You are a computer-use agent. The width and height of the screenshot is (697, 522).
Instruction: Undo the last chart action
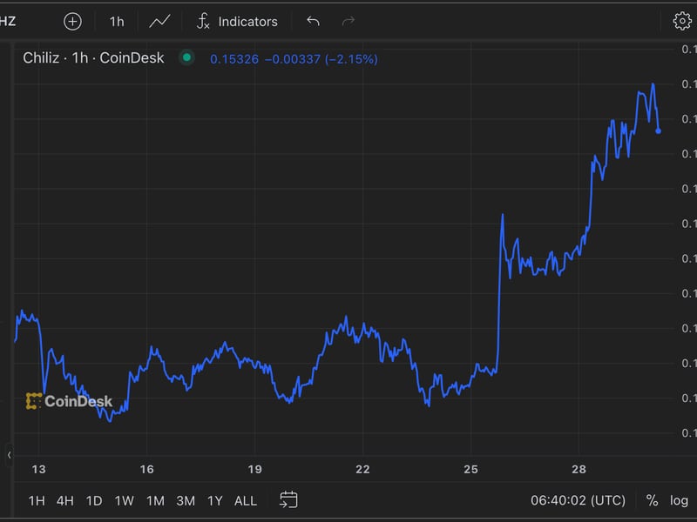[x=314, y=21]
